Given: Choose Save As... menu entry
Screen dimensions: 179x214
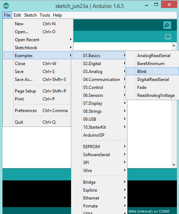Looking at the screenshot, I should pyautogui.click(x=37, y=79).
